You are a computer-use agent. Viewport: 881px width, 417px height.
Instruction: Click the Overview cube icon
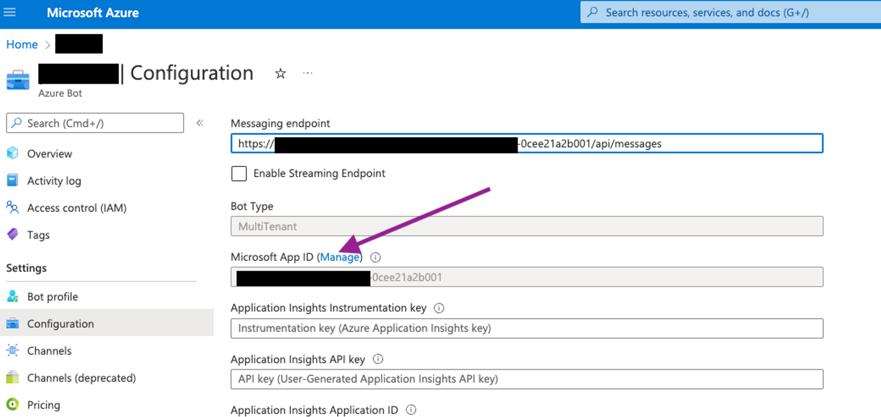(13, 153)
